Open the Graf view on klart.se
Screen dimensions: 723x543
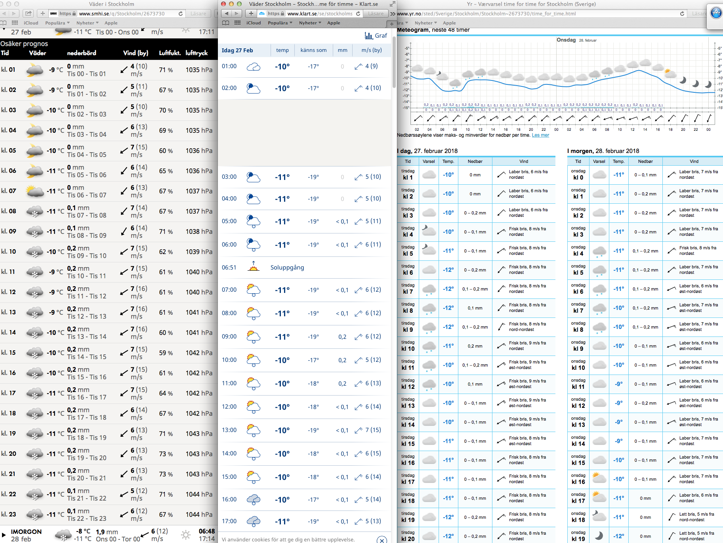click(376, 36)
